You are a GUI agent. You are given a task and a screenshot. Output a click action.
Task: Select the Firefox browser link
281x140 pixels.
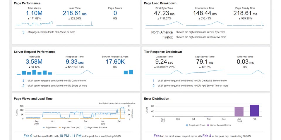pos(167,37)
